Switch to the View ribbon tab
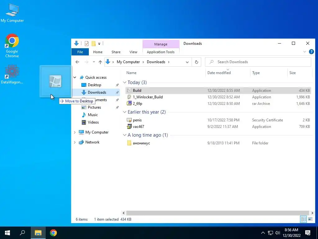 click(x=134, y=52)
